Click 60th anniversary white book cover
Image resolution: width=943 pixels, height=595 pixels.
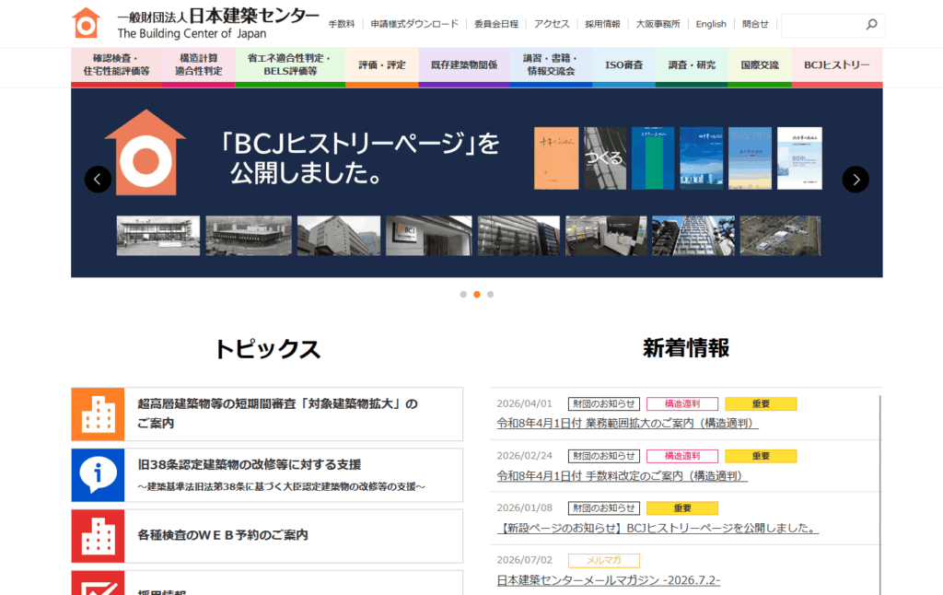point(799,158)
